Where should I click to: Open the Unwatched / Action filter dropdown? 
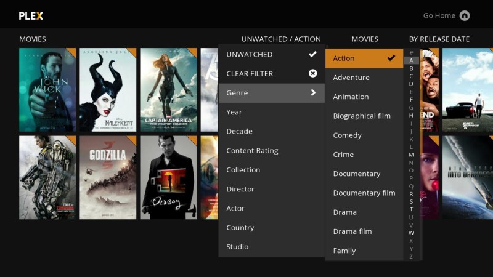tap(281, 39)
